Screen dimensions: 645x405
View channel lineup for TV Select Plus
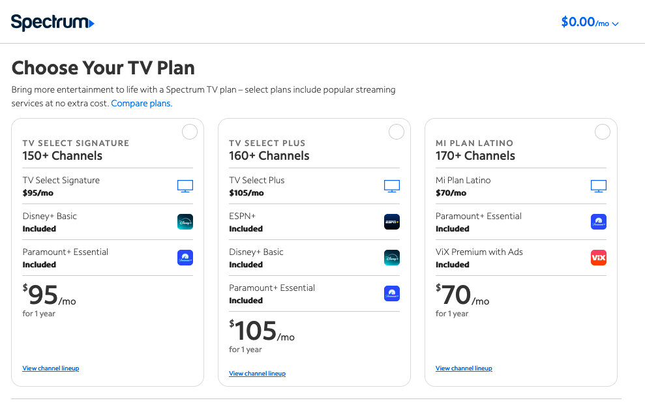point(257,374)
